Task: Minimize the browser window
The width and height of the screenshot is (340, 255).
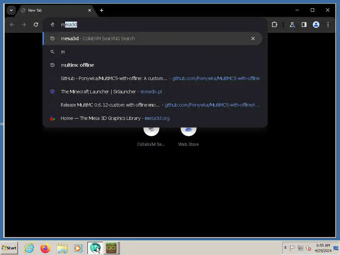Action: [297, 10]
